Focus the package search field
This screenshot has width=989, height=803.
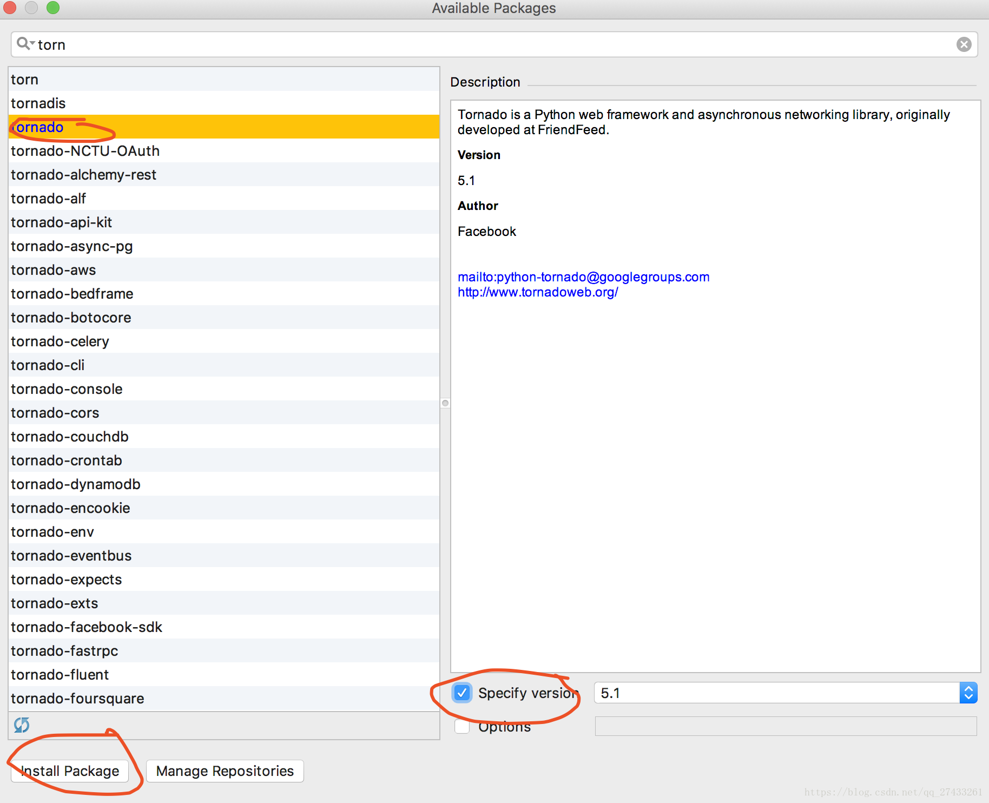click(494, 44)
